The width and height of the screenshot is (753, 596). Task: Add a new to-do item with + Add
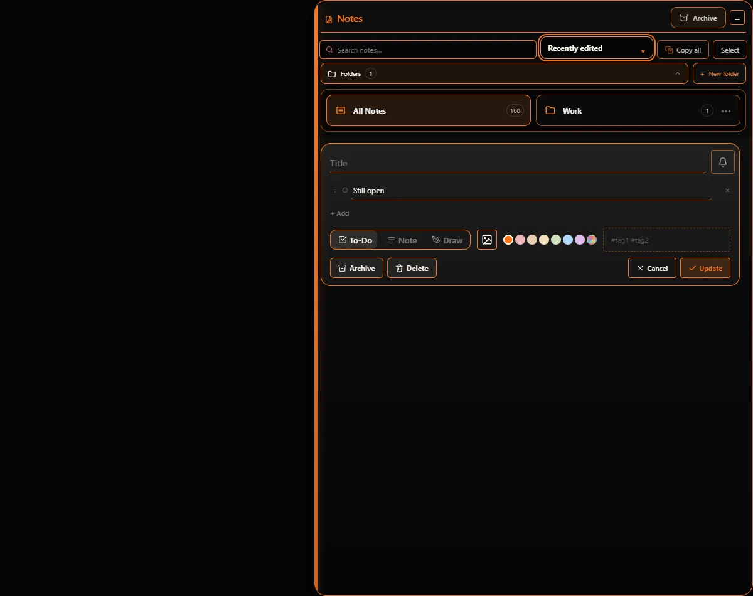[339, 213]
